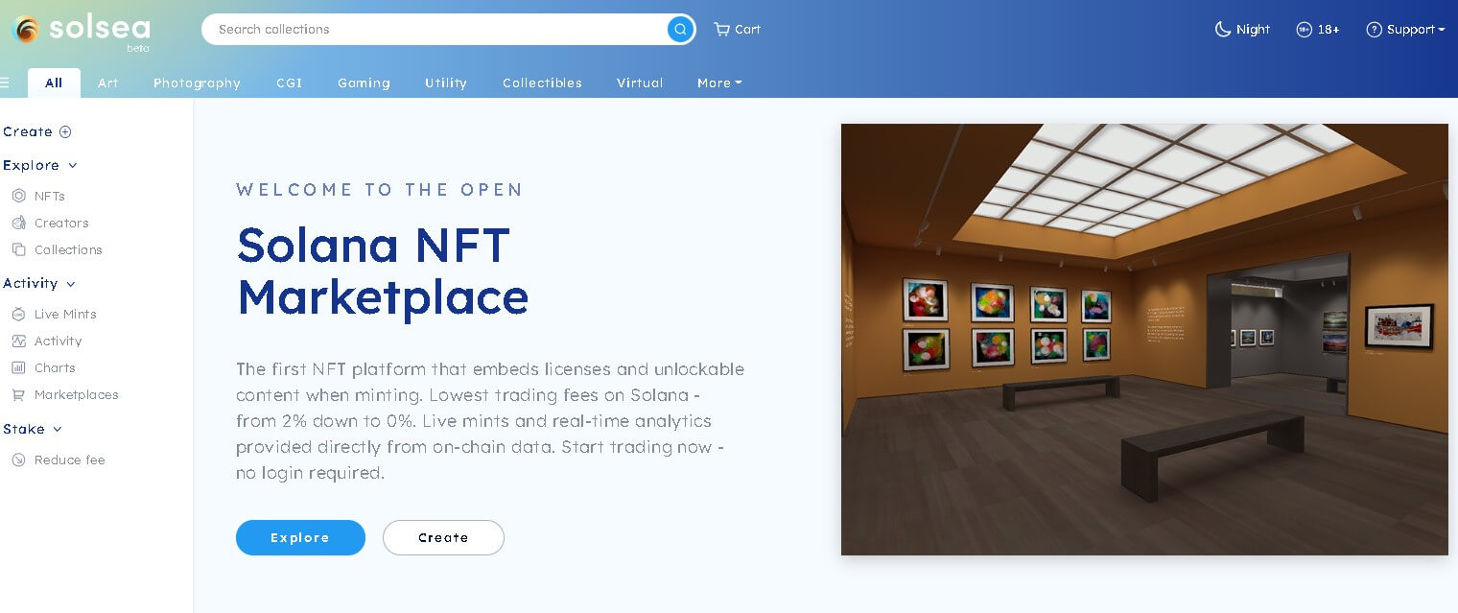Click the blue Explore button
The height and width of the screenshot is (613, 1458).
tap(300, 537)
